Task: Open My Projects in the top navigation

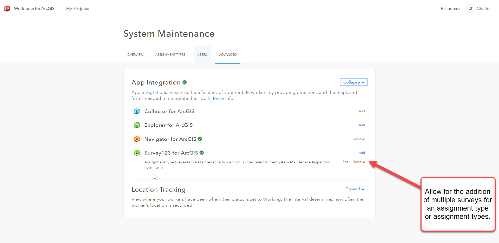Action: 77,9
